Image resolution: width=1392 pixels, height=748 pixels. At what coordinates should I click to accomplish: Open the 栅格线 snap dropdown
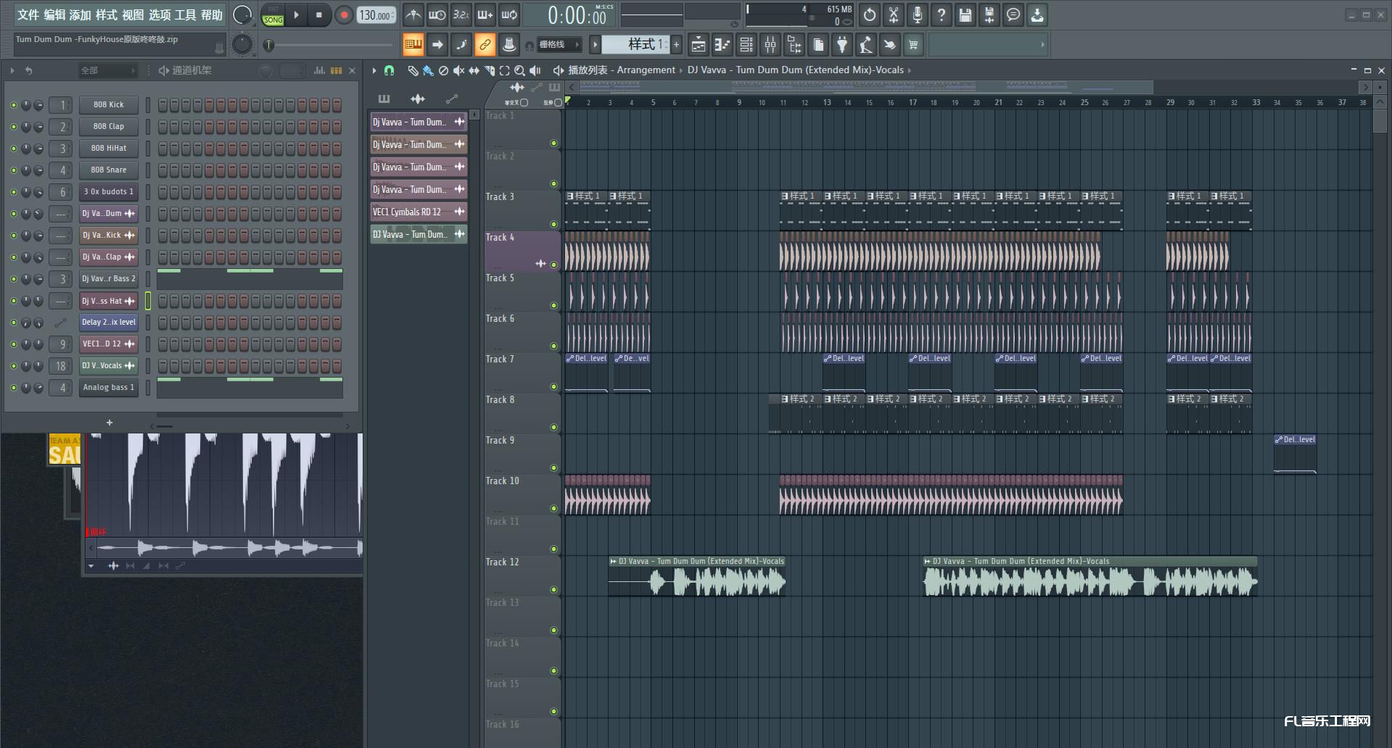pyautogui.click(x=559, y=45)
